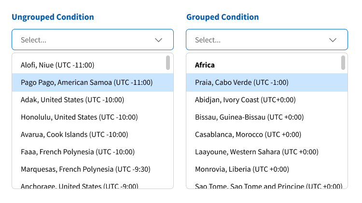
Task: Click the Ungrouped list scrollbar thumb
Action: pyautogui.click(x=168, y=63)
